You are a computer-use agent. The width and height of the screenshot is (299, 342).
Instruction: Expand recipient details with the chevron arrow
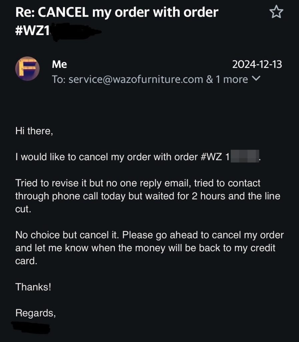click(x=256, y=79)
